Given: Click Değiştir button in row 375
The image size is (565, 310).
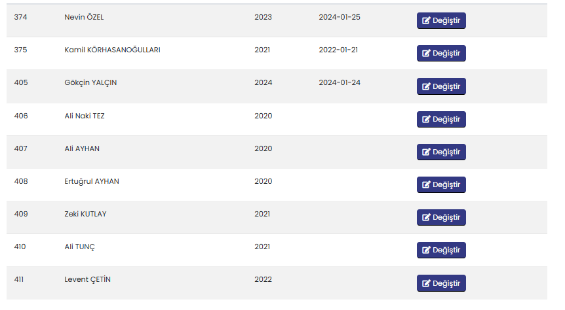Looking at the screenshot, I should 441,53.
